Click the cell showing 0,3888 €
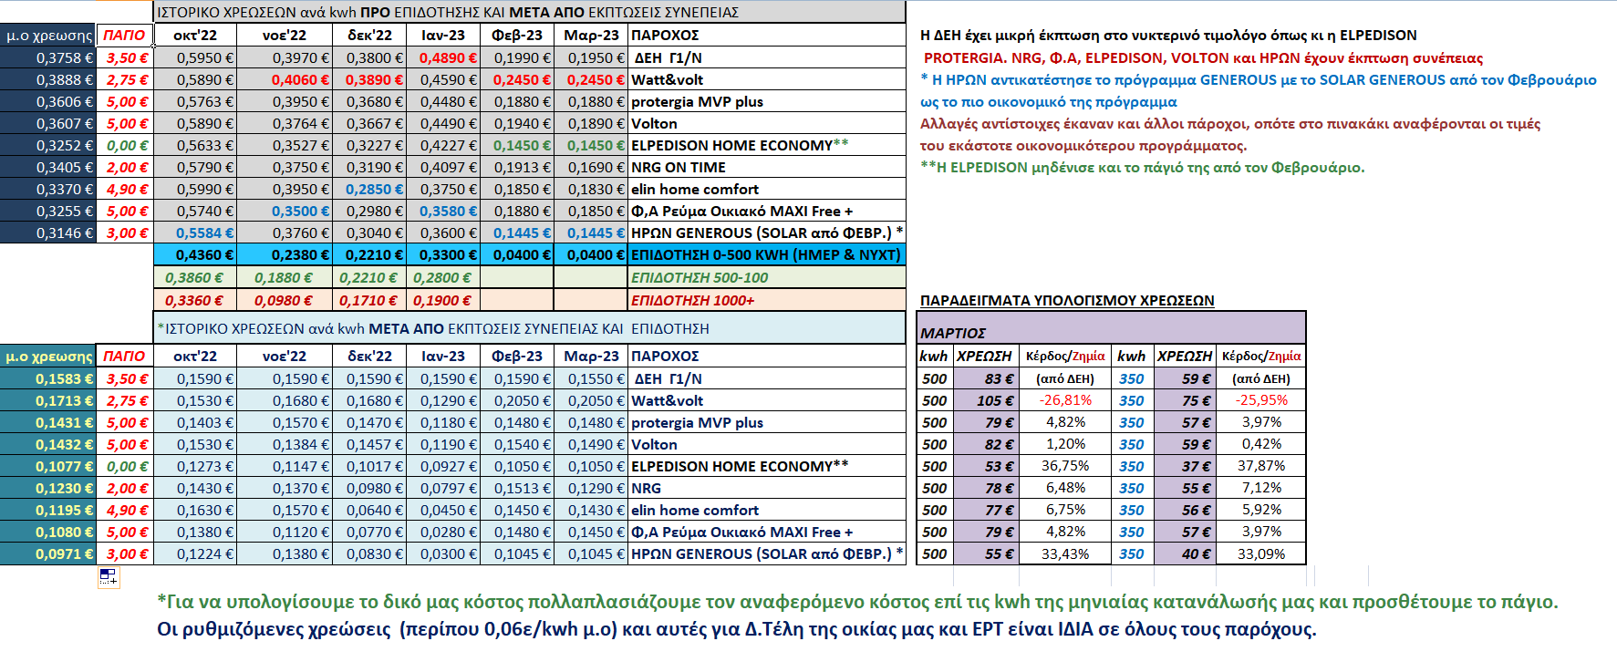Screen dimensions: 1617x662 coord(47,79)
